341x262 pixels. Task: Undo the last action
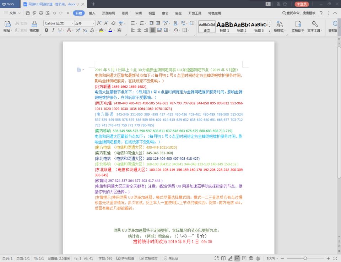coord(54,13)
